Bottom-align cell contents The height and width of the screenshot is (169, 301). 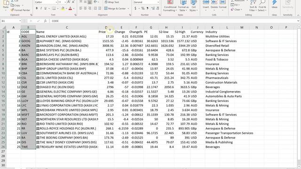point(89,2)
